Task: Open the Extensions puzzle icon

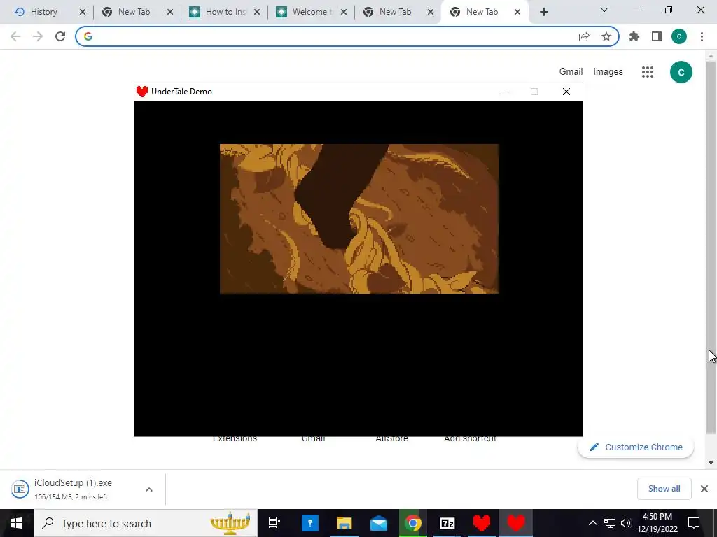Action: click(x=634, y=36)
